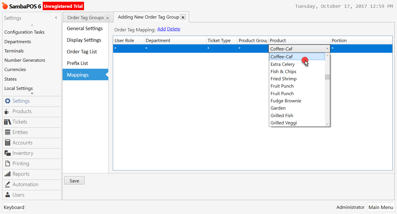The height and width of the screenshot is (214, 397).
Task: Click the SambaPOS 6 logo
Action: [5, 5]
